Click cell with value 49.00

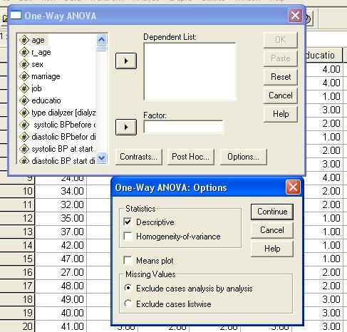(61, 299)
